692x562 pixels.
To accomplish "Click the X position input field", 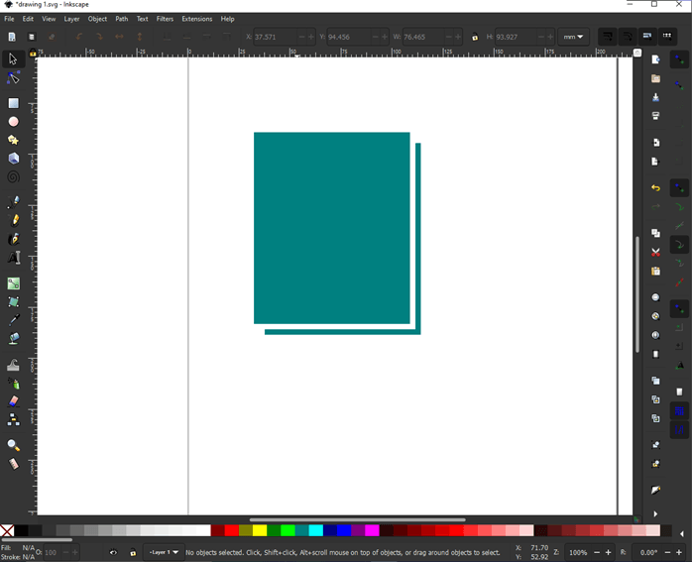I will 276,38.
